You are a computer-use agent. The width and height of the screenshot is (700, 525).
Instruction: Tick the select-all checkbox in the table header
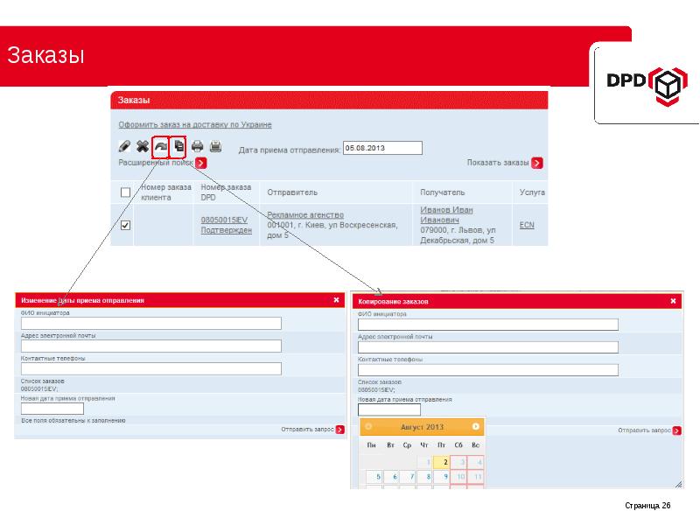(125, 192)
